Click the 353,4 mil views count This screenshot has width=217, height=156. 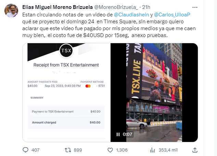coord(168,150)
